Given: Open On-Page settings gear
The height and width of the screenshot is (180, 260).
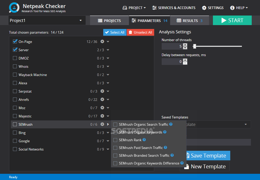Looking at the screenshot, I should 102,41.
